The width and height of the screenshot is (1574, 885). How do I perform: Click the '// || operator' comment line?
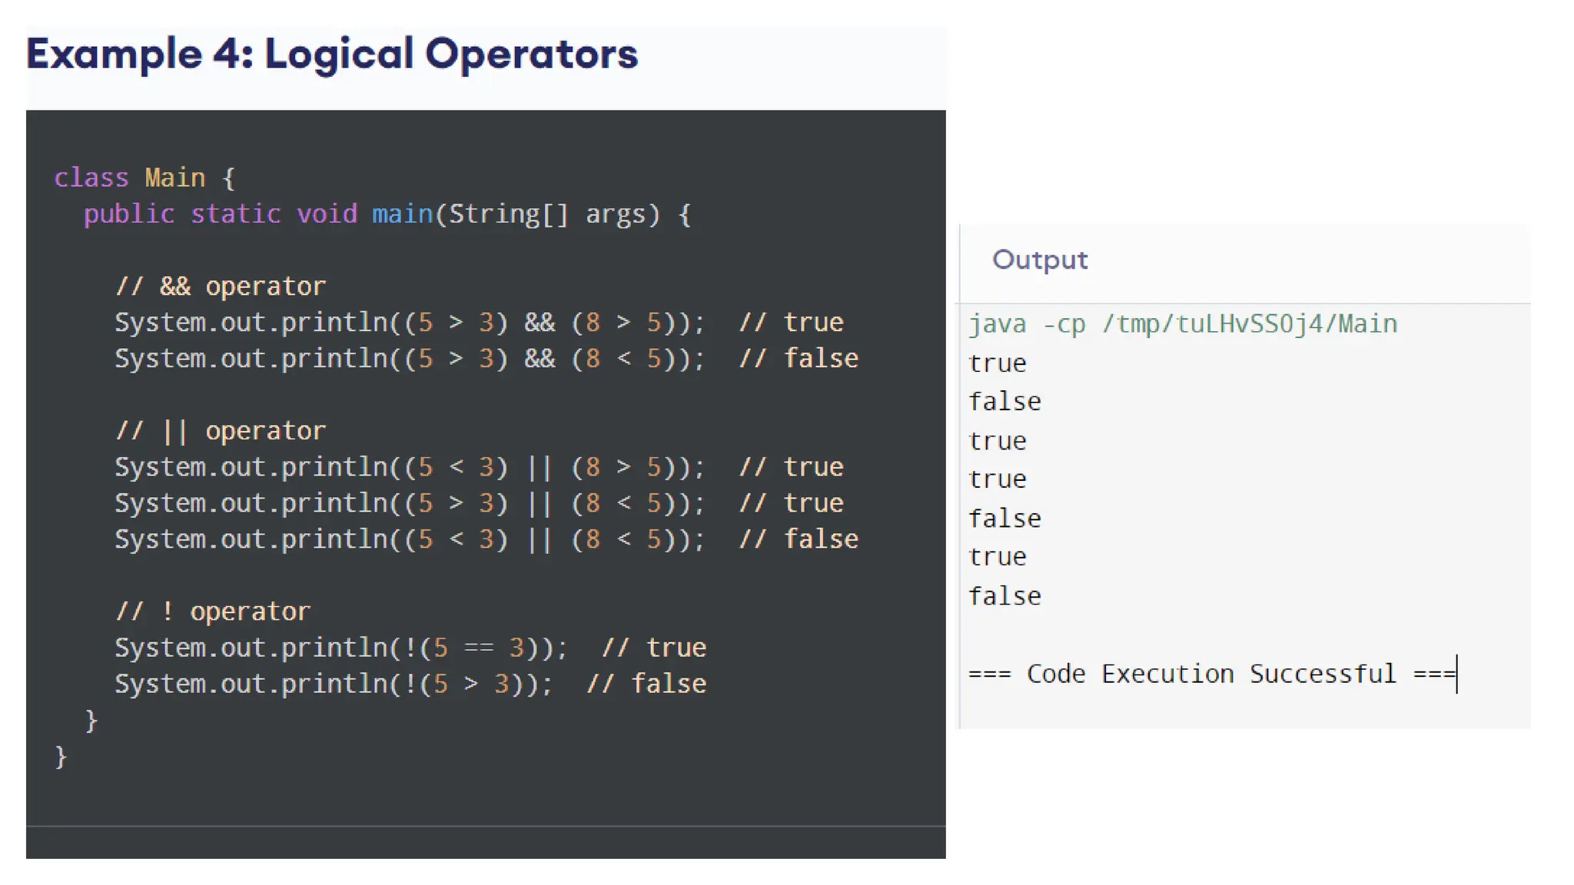click(x=220, y=431)
